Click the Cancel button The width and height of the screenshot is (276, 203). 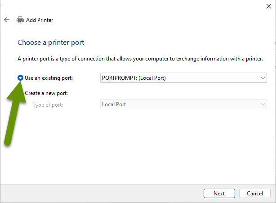(x=255, y=193)
